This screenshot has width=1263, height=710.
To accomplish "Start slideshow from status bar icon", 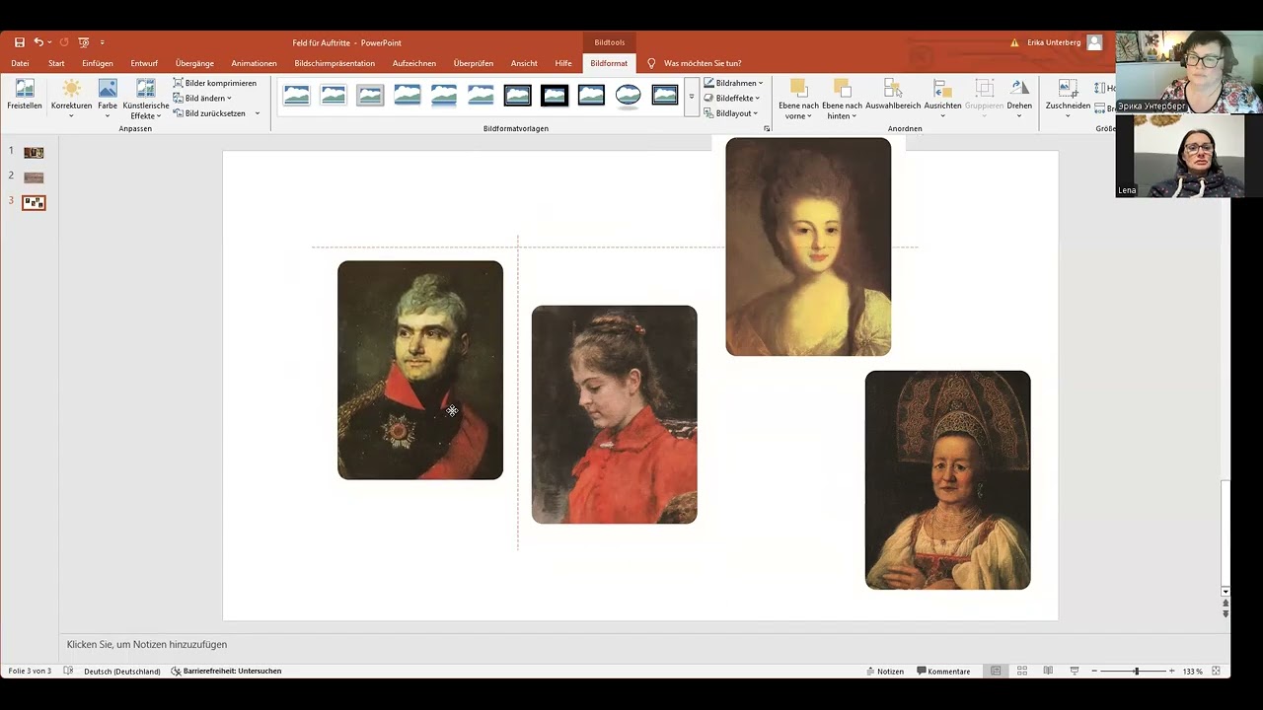I will coord(1075,672).
